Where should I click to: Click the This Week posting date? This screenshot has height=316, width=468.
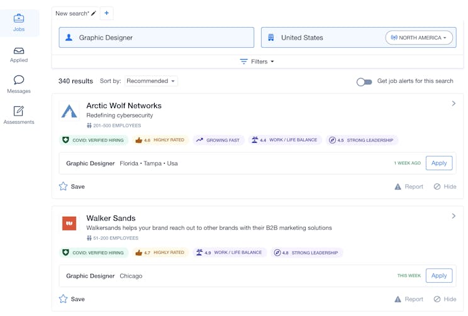point(409,276)
